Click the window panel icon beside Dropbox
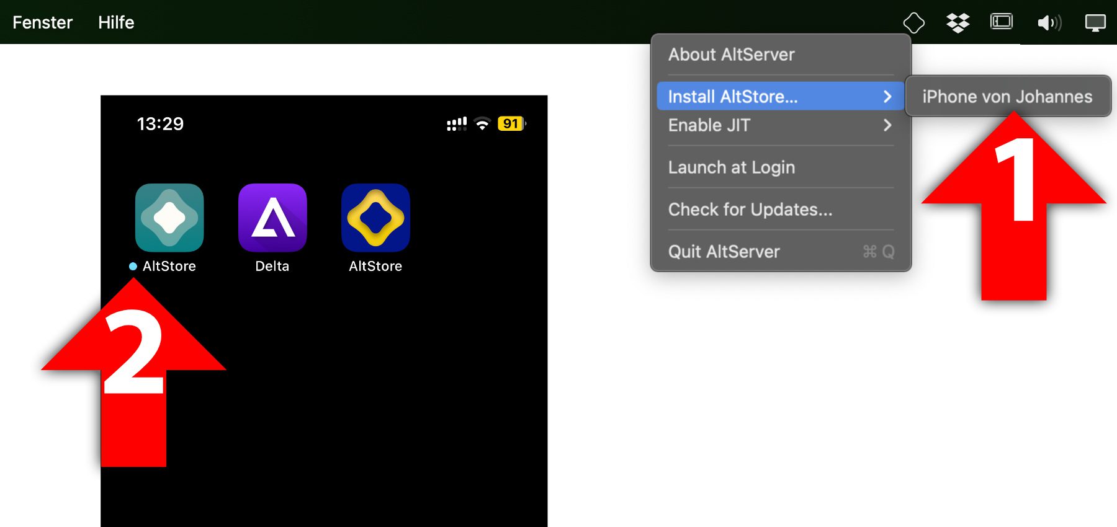 pos(1002,22)
